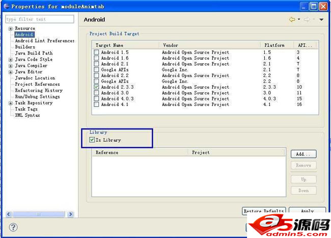Check the Google APIs 2.2 checkbox
The width and height of the screenshot is (331, 238).
pos(96,81)
